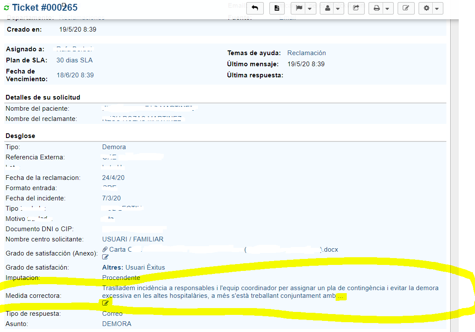Expand the gear menu dropdown arrow
This screenshot has width=475, height=332.
coord(437,9)
